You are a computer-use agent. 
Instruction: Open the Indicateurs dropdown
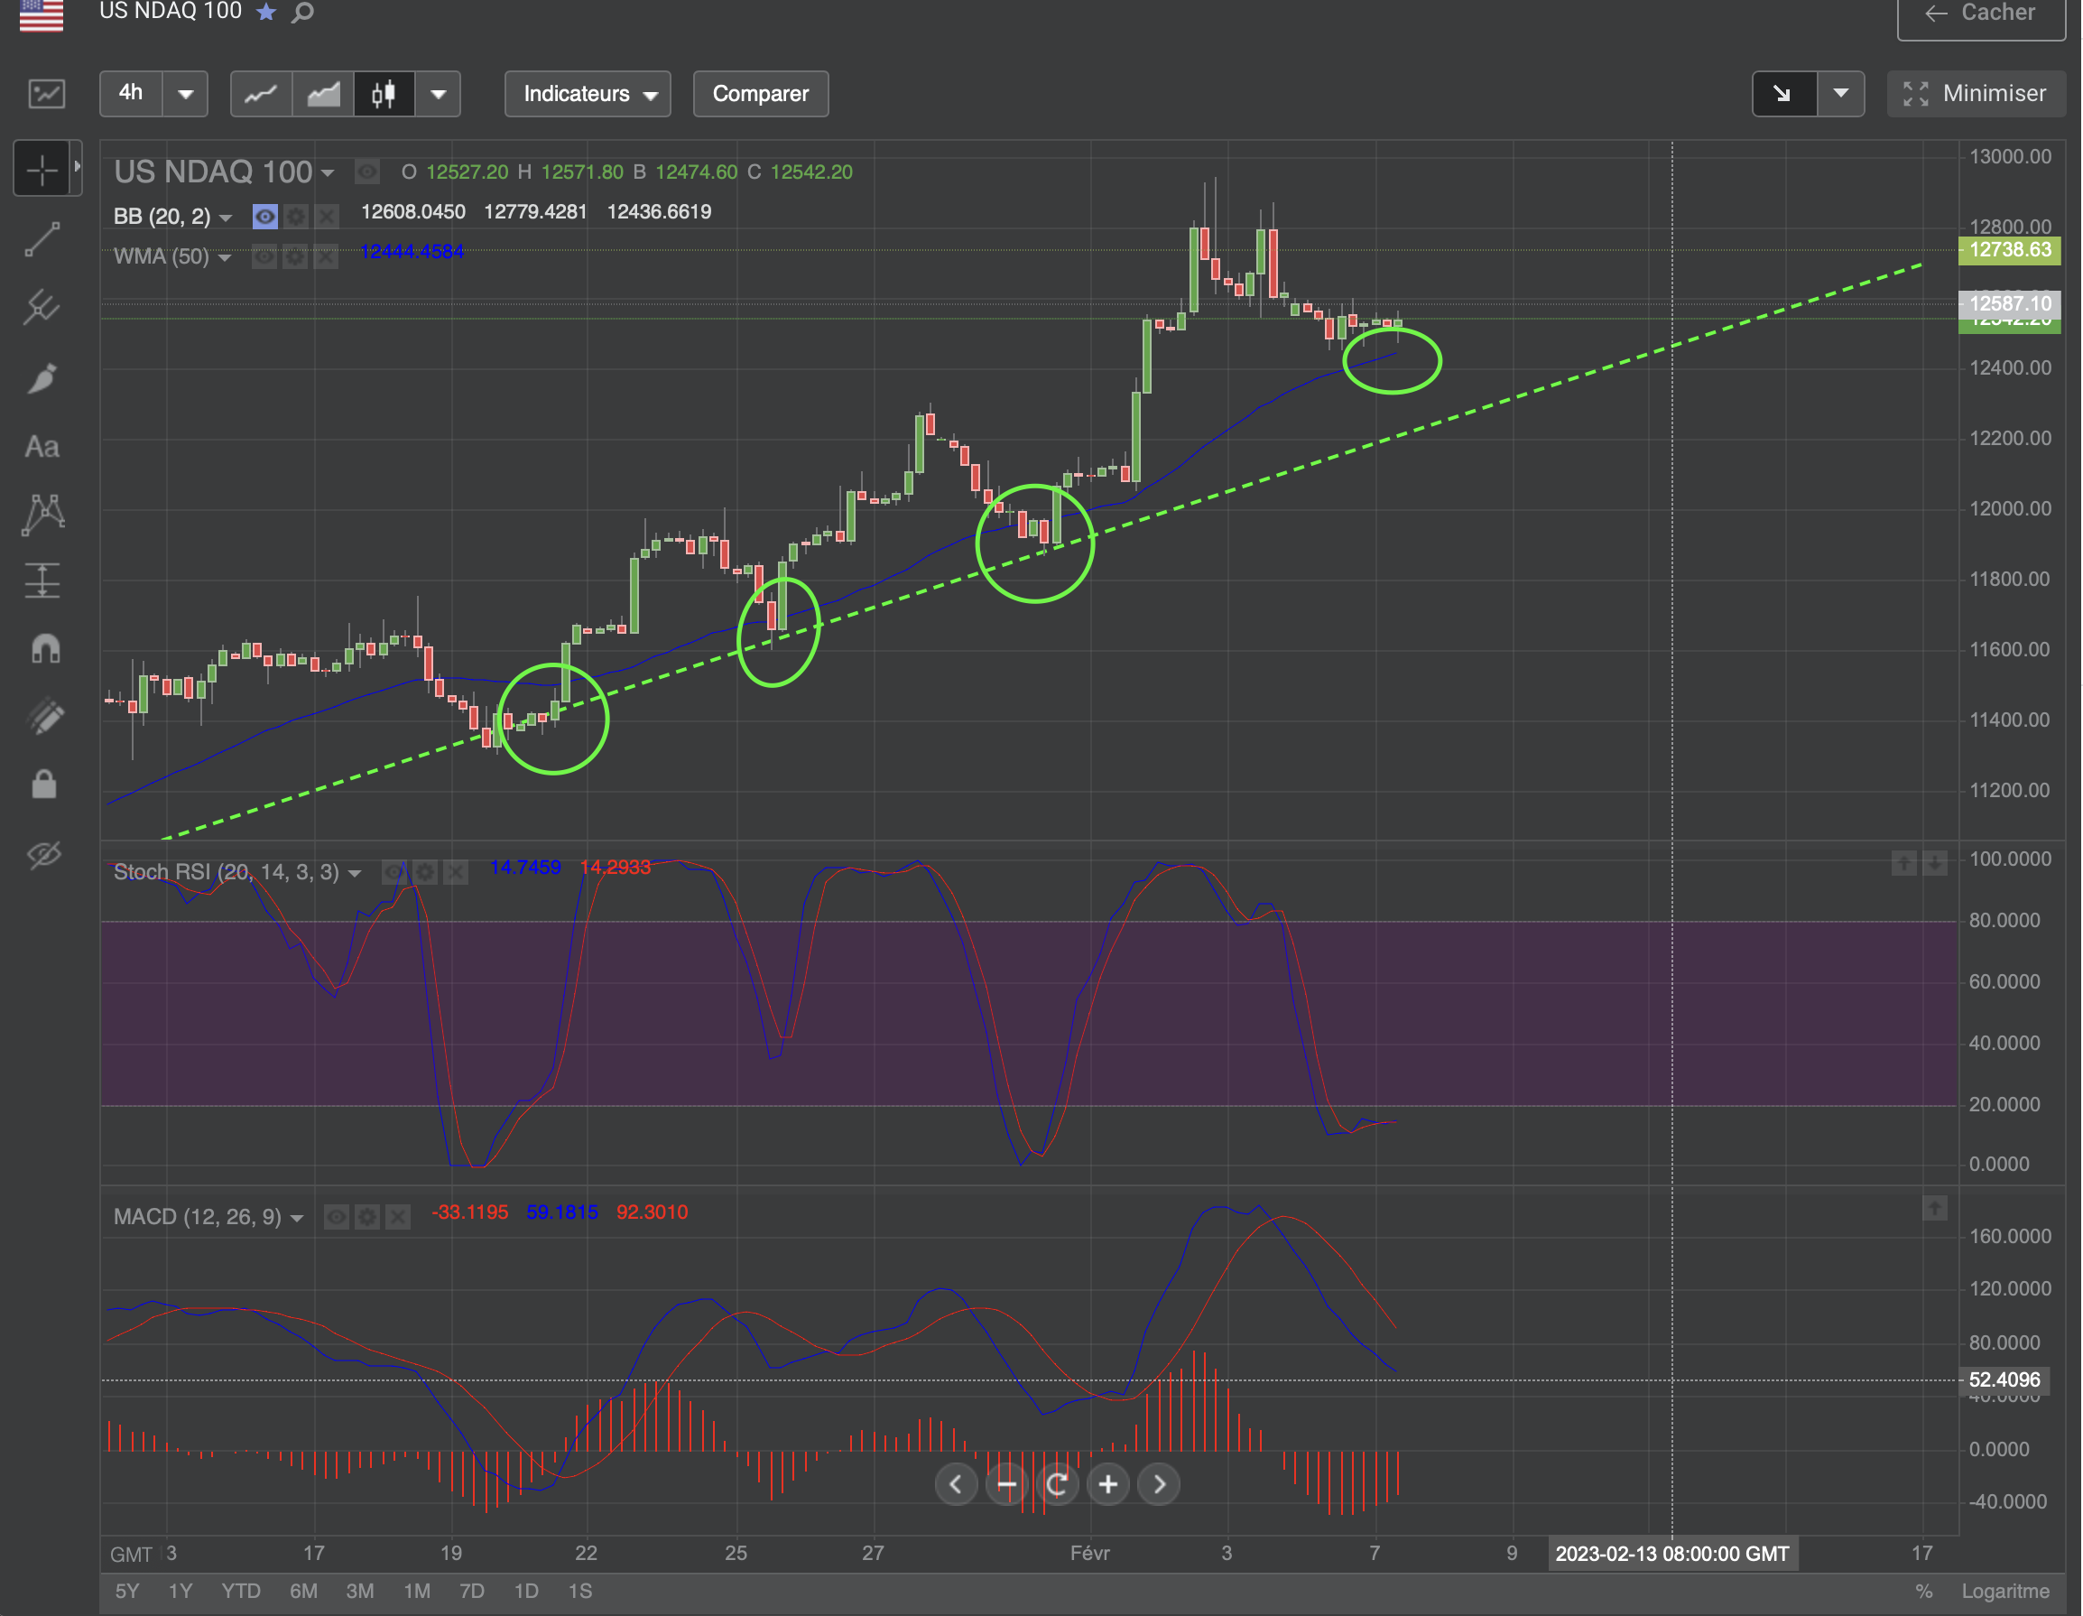[588, 94]
